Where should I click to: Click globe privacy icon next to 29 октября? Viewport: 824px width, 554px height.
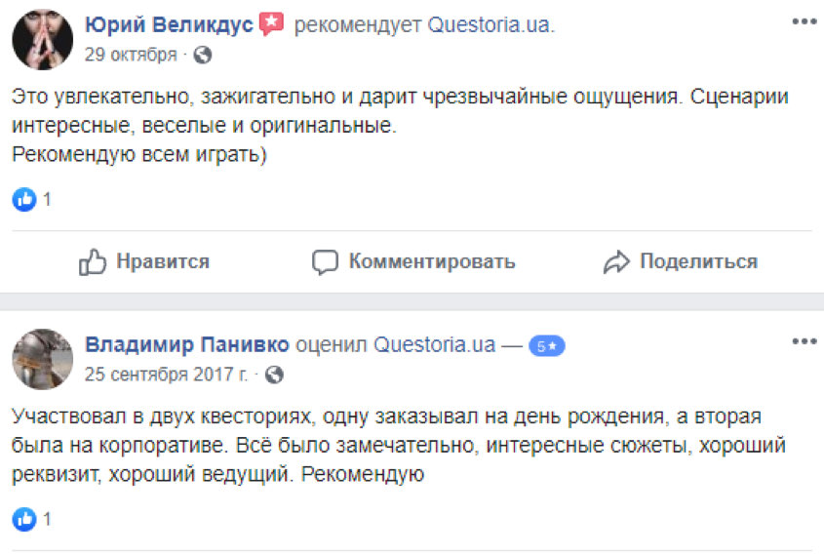click(203, 55)
